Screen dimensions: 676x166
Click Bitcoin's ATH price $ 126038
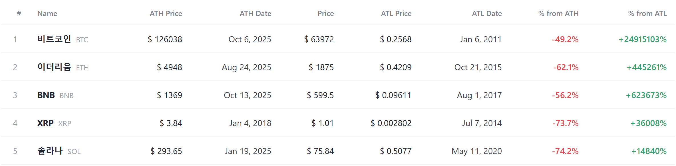pyautogui.click(x=165, y=39)
